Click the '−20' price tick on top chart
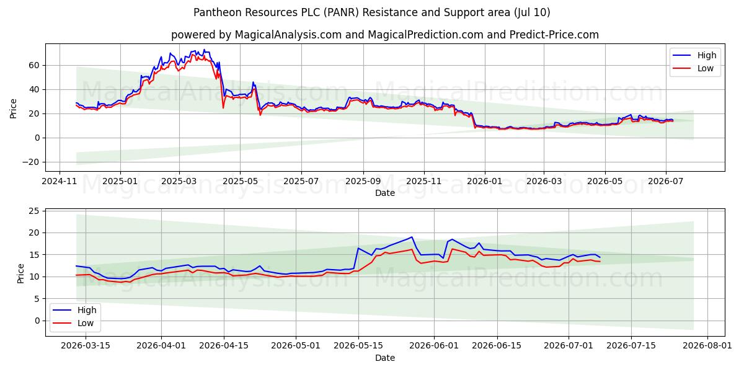This screenshot has width=744, height=372. 31,162
